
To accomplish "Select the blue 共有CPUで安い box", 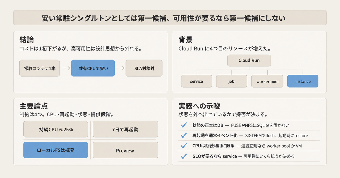I will [93, 68].
